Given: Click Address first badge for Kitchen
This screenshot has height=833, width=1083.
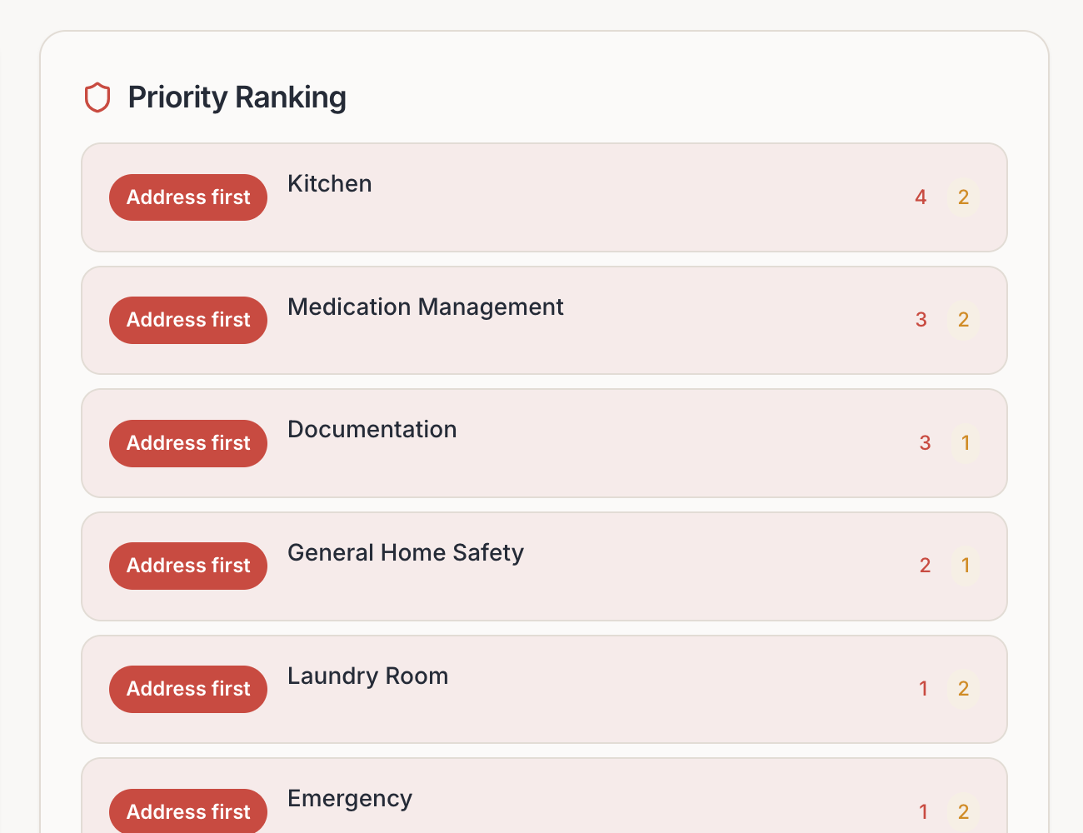Looking at the screenshot, I should (188, 197).
